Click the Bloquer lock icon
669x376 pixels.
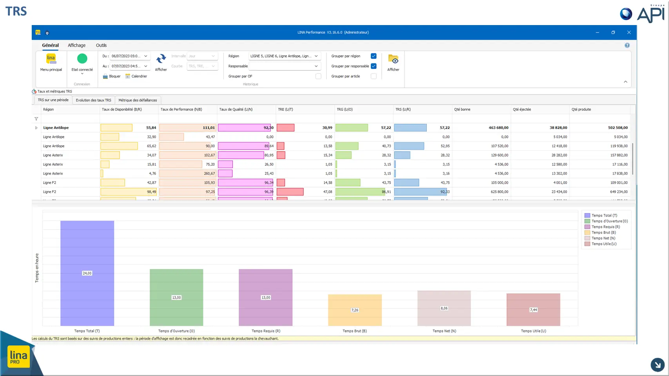(105, 76)
